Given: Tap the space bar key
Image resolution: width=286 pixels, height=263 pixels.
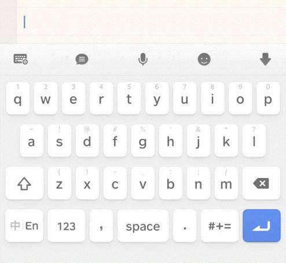Looking at the screenshot, I should point(143,226).
